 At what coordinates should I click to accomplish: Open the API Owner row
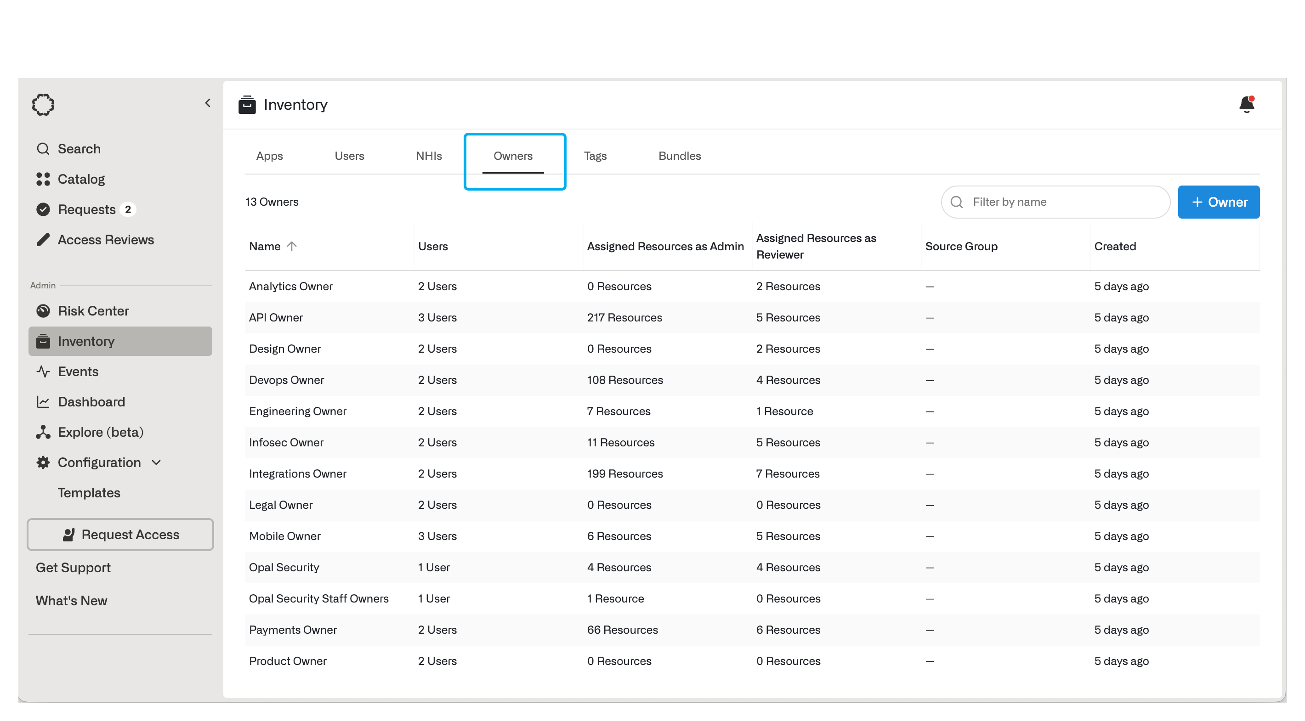276,317
